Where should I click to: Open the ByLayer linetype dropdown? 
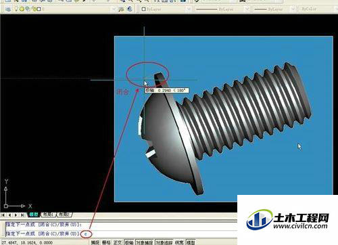[222, 9]
